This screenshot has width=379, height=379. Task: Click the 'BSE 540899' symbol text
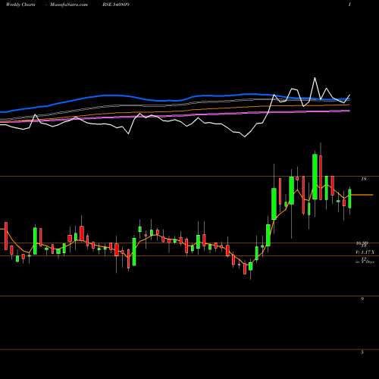tap(116, 5)
